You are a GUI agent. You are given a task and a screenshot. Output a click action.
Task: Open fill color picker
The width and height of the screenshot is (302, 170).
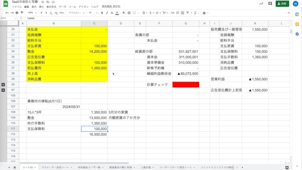tap(124, 13)
